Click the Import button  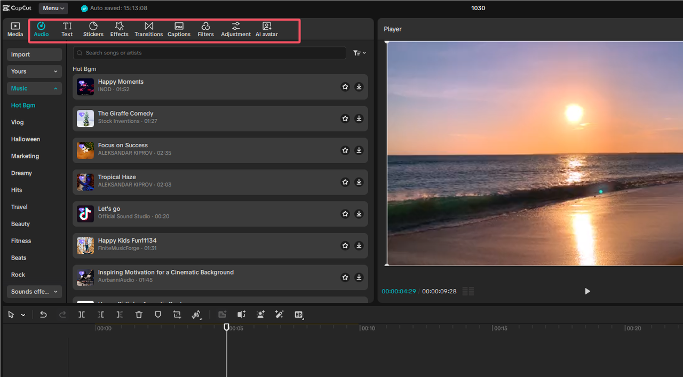tap(34, 54)
